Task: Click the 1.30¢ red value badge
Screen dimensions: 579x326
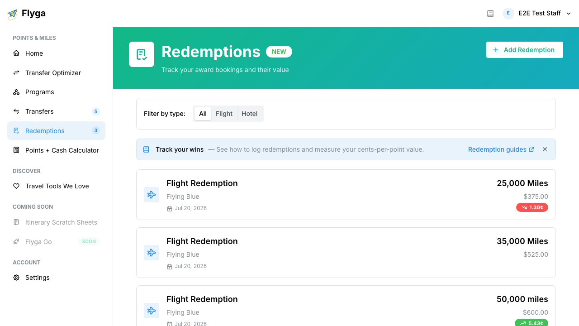Action: click(532, 207)
